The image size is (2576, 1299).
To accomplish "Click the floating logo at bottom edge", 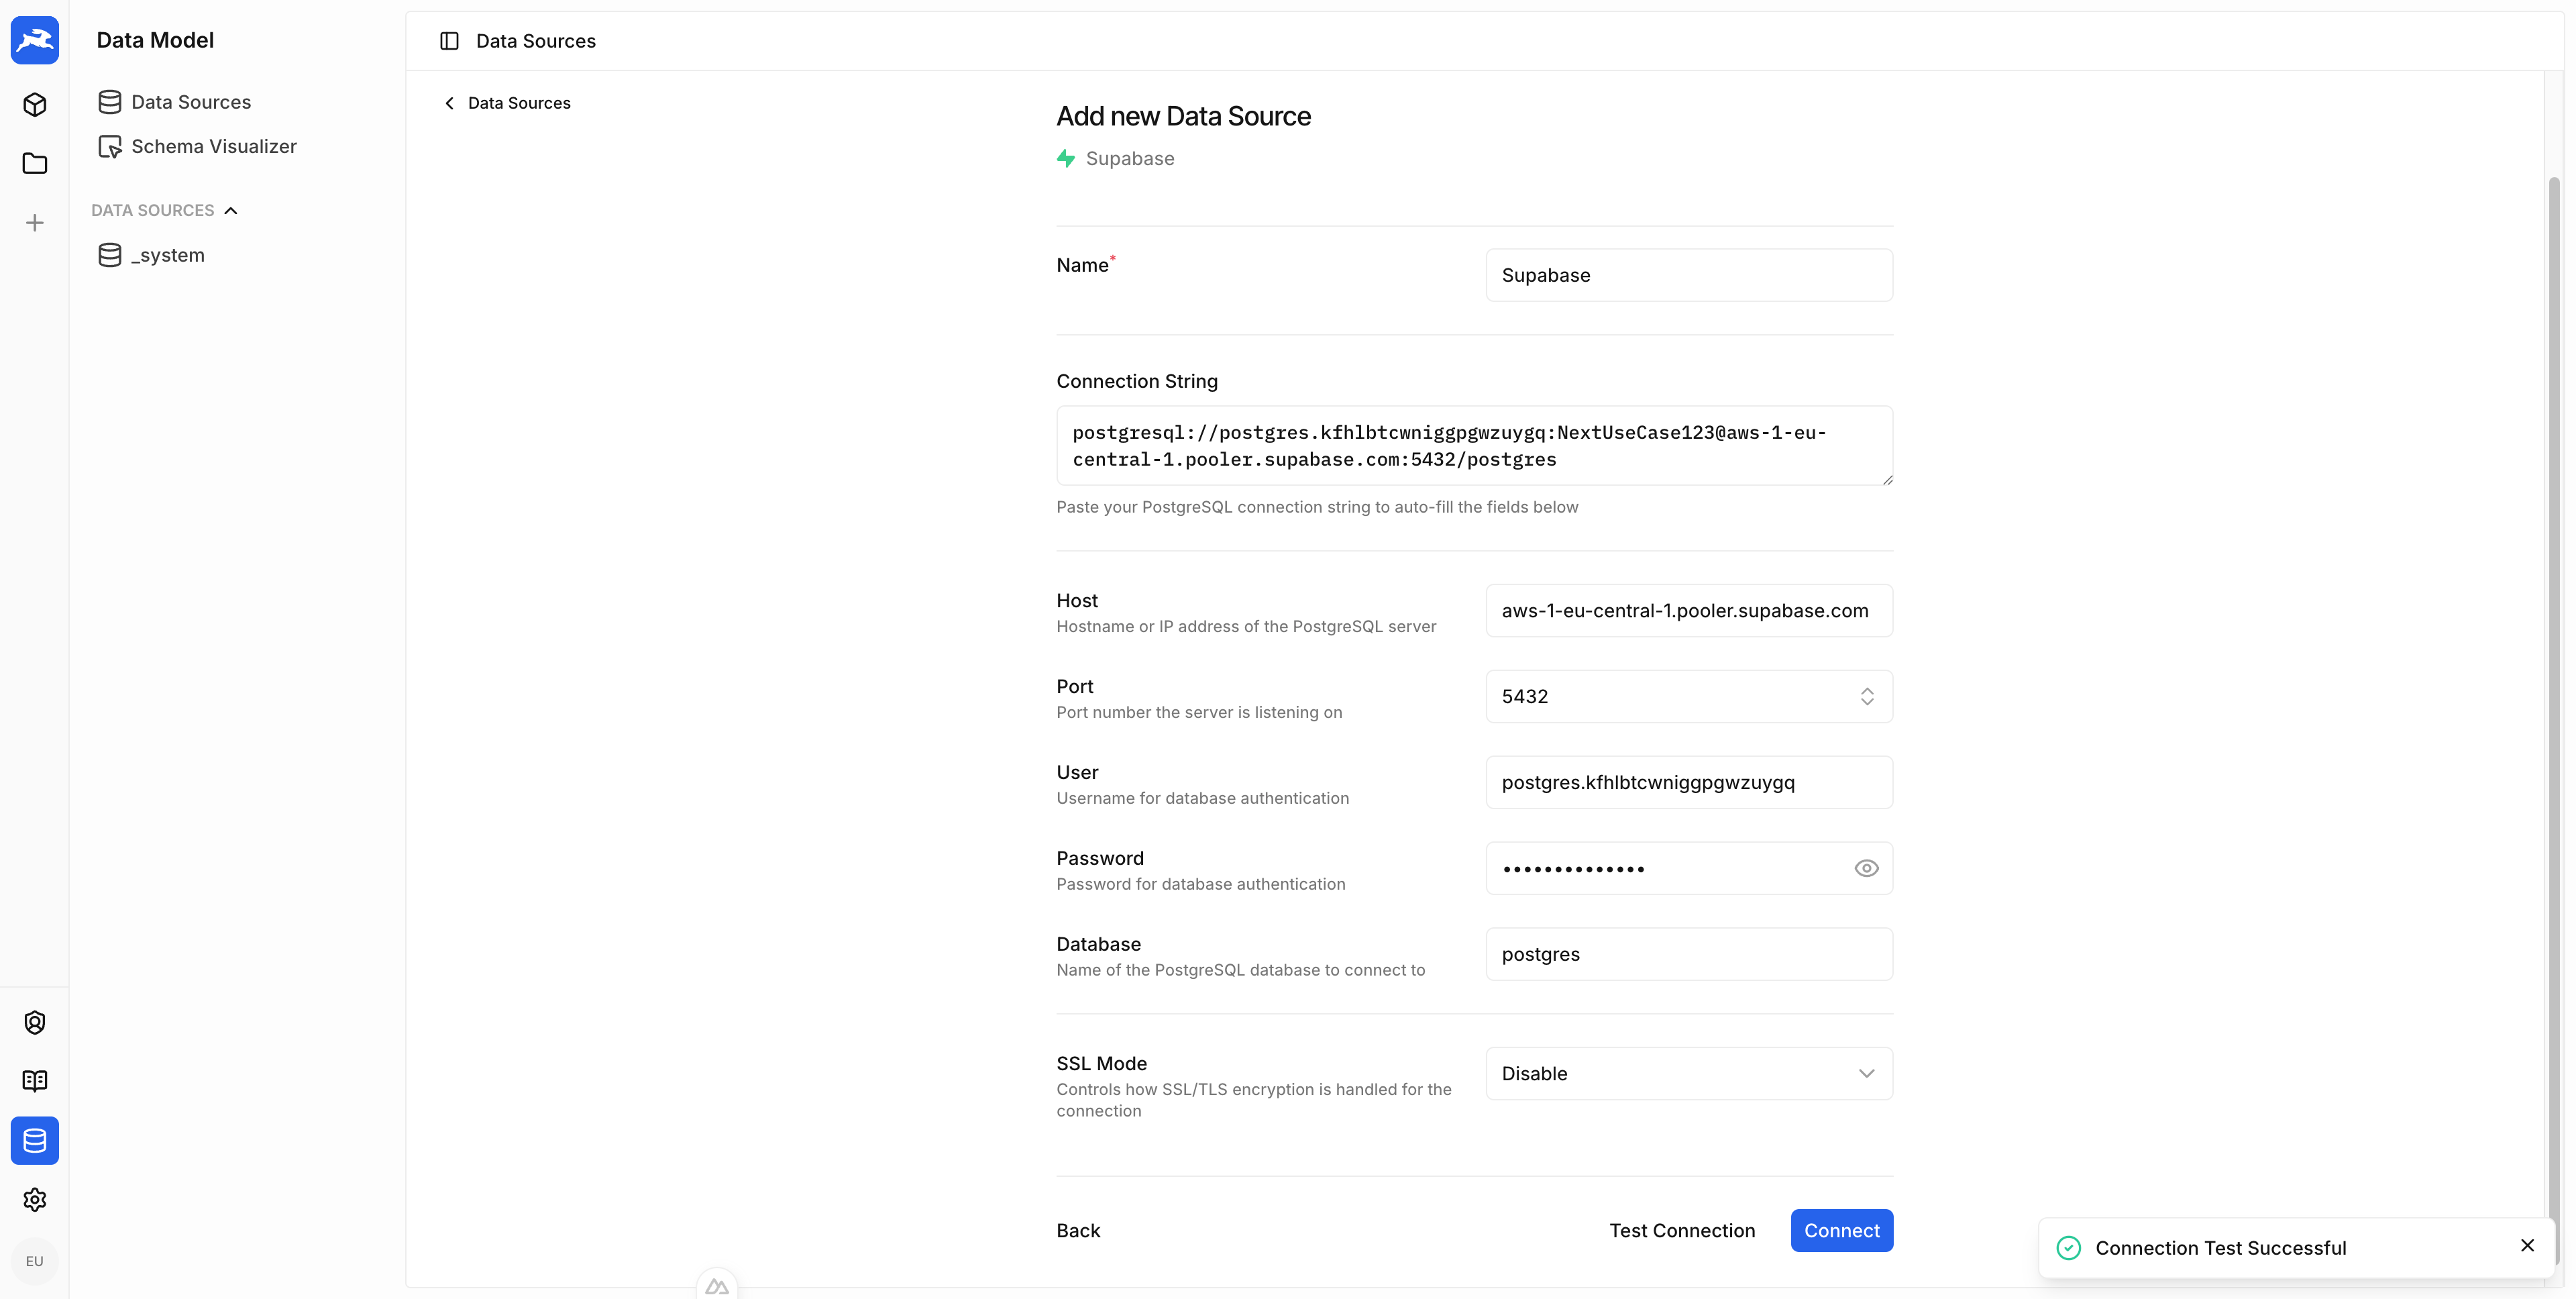I will (717, 1285).
